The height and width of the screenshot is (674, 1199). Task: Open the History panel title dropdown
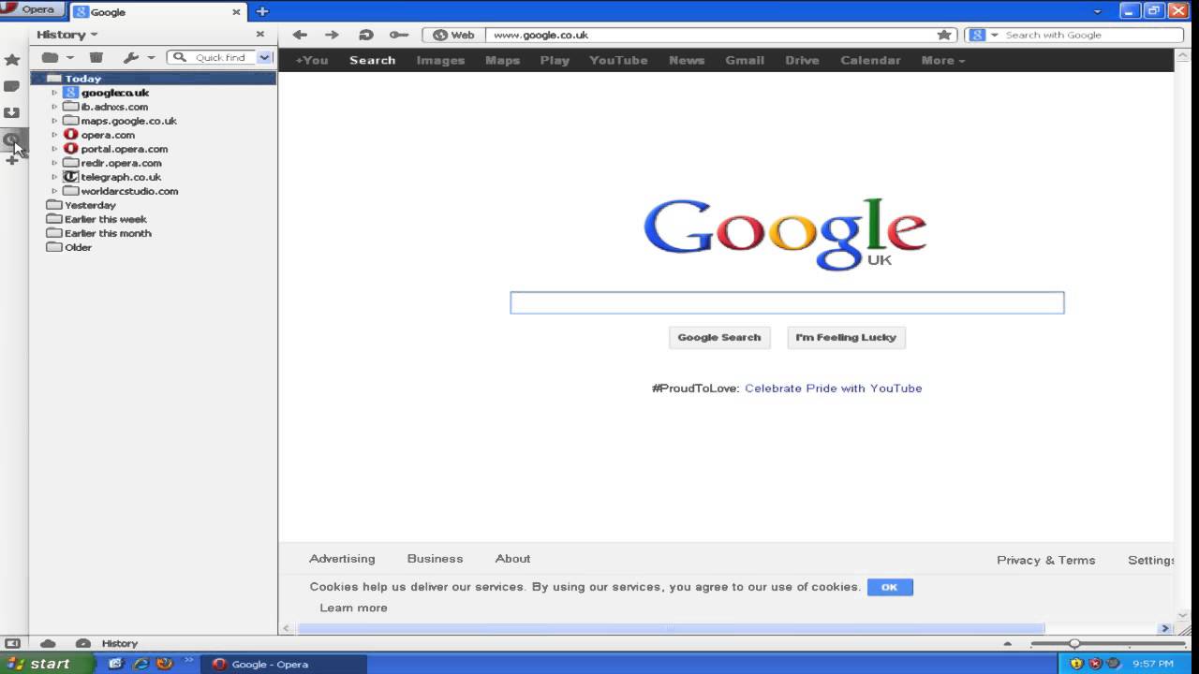(67, 35)
